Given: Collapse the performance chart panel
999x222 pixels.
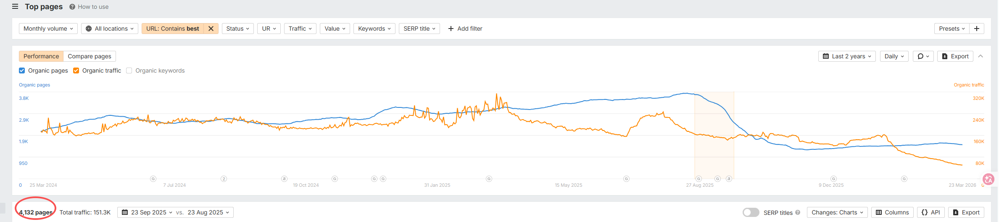Looking at the screenshot, I should coord(981,56).
